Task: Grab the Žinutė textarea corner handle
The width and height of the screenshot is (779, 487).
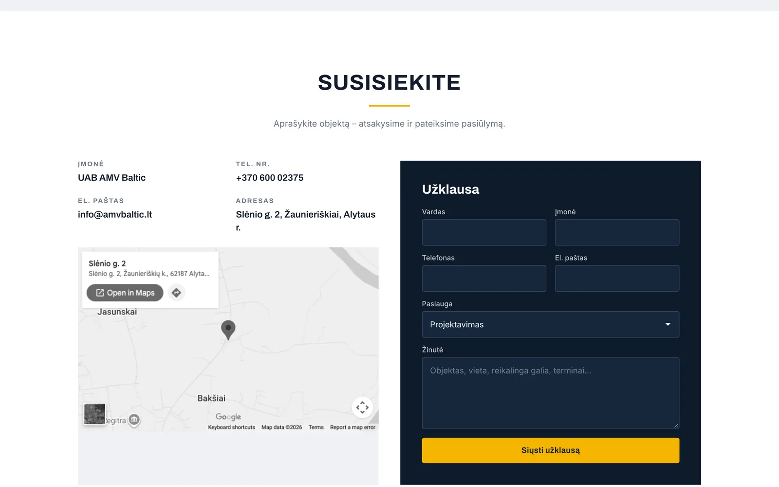Action: (676, 426)
